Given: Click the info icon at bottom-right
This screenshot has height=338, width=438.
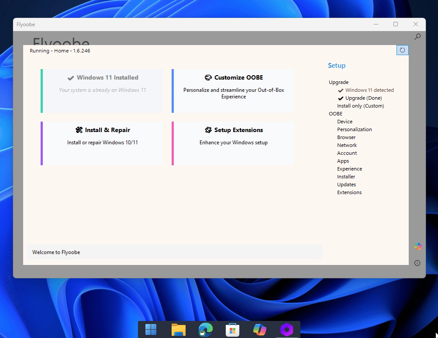Looking at the screenshot, I should coord(417,262).
